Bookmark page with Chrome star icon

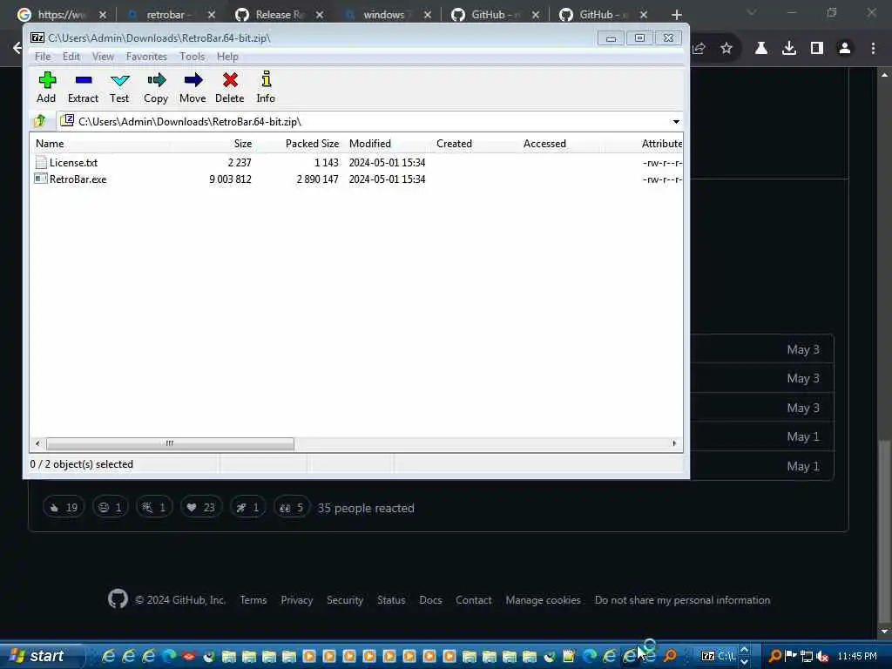click(726, 49)
